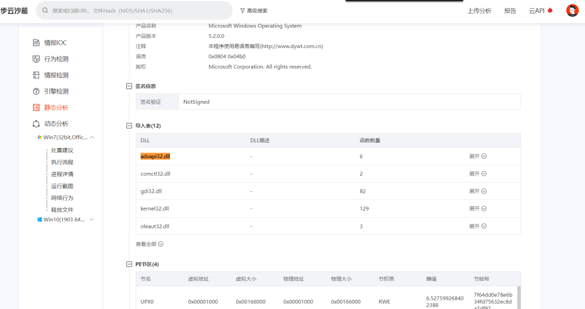Open 网络行为 under Win7

(x=62, y=198)
